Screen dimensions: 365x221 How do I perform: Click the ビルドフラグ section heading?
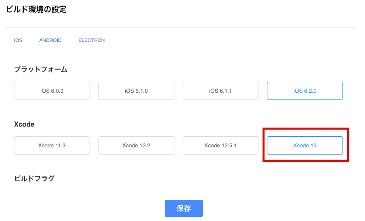(x=34, y=178)
